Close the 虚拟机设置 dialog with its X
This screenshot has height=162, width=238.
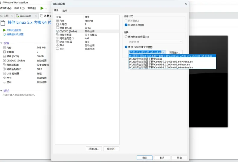(186, 4)
